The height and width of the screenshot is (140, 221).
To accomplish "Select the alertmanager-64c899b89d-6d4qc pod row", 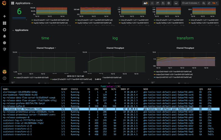I will click(111, 92).
